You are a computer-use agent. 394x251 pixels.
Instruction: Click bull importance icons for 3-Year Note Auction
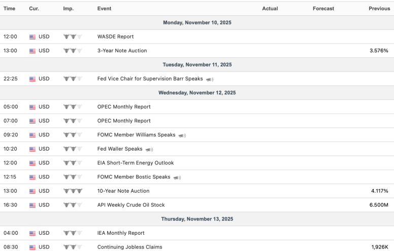pyautogui.click(x=73, y=51)
